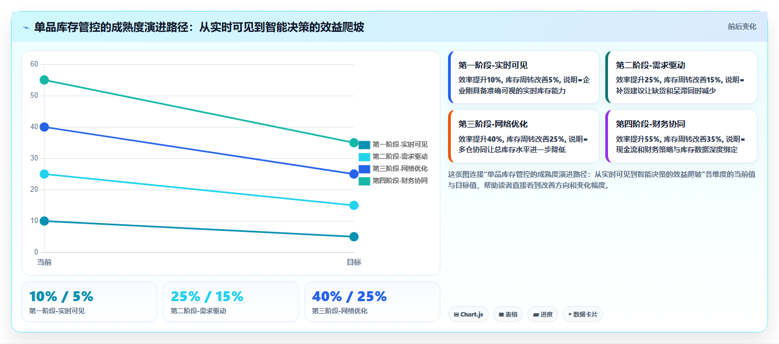
Task: Click the 60 y-axis tick label
Action: [34, 64]
